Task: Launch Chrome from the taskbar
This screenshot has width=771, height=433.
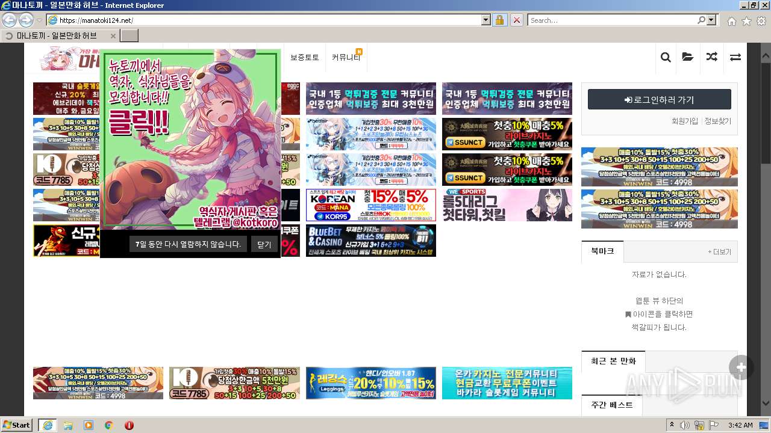Action: coord(109,425)
